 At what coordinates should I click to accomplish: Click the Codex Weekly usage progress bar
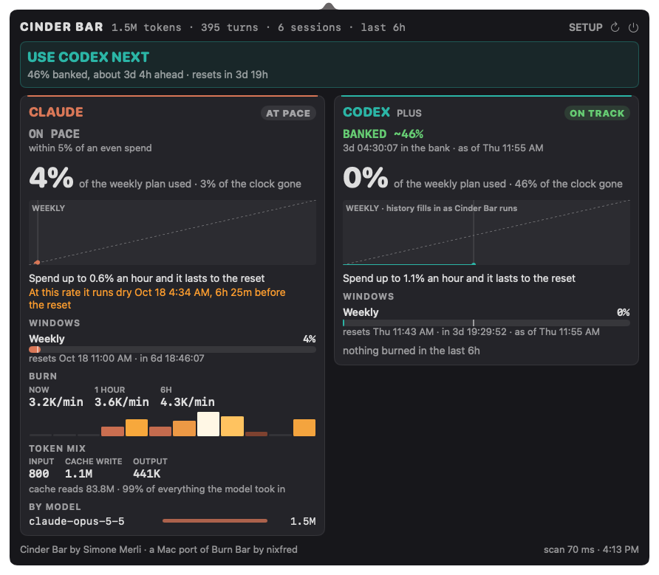pyautogui.click(x=486, y=323)
